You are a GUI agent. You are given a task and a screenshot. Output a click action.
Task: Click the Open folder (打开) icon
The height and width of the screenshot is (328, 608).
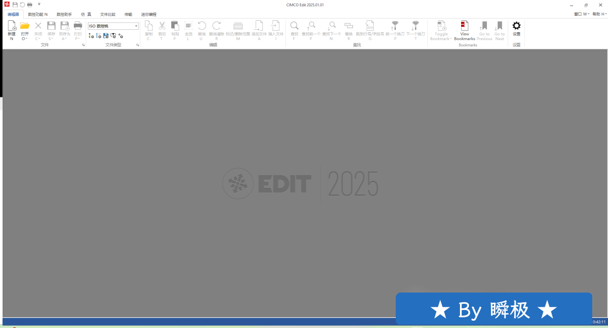(24, 26)
